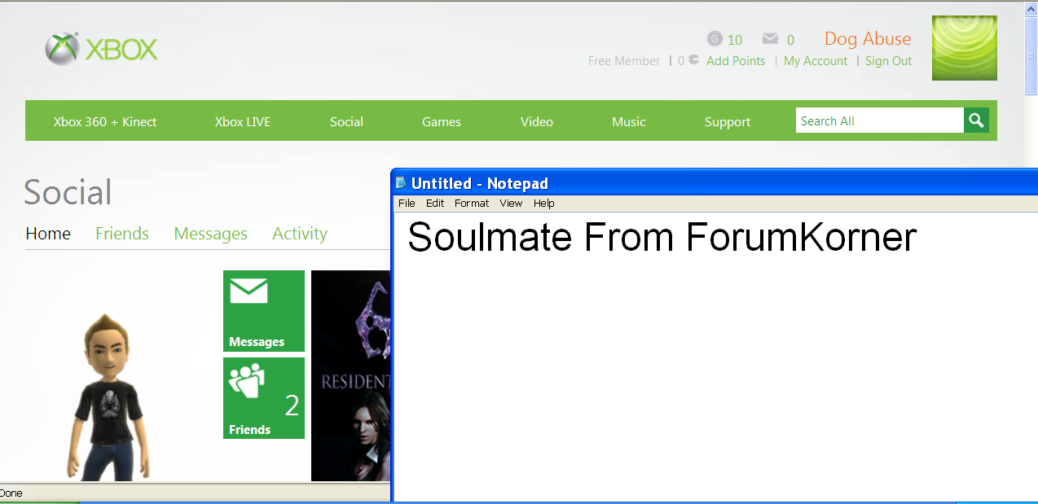Click the Soulmate From ForumKorner text
This screenshot has width=1038, height=504.
662,237
